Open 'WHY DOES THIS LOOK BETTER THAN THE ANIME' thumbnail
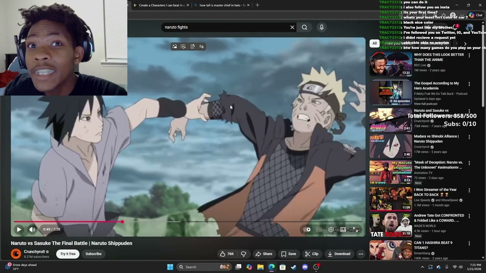The image size is (486, 273). 391,64
